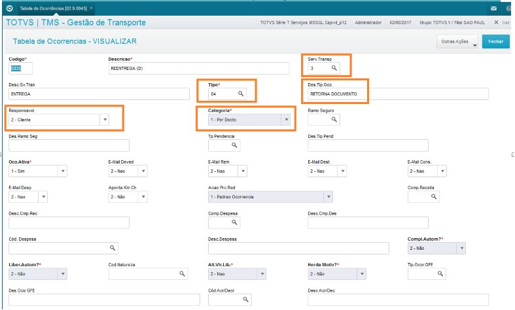This screenshot has width=515, height=310.
Task: Click the Des.Tip.Pend input field
Action: 368,145
